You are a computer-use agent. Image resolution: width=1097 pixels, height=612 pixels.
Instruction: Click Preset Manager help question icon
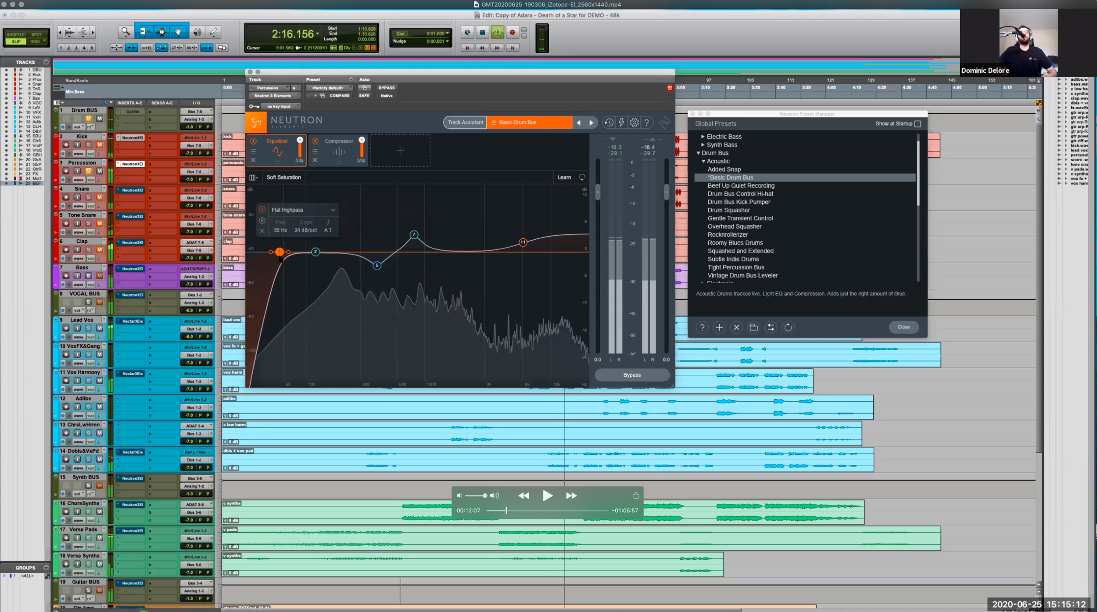pyautogui.click(x=702, y=327)
